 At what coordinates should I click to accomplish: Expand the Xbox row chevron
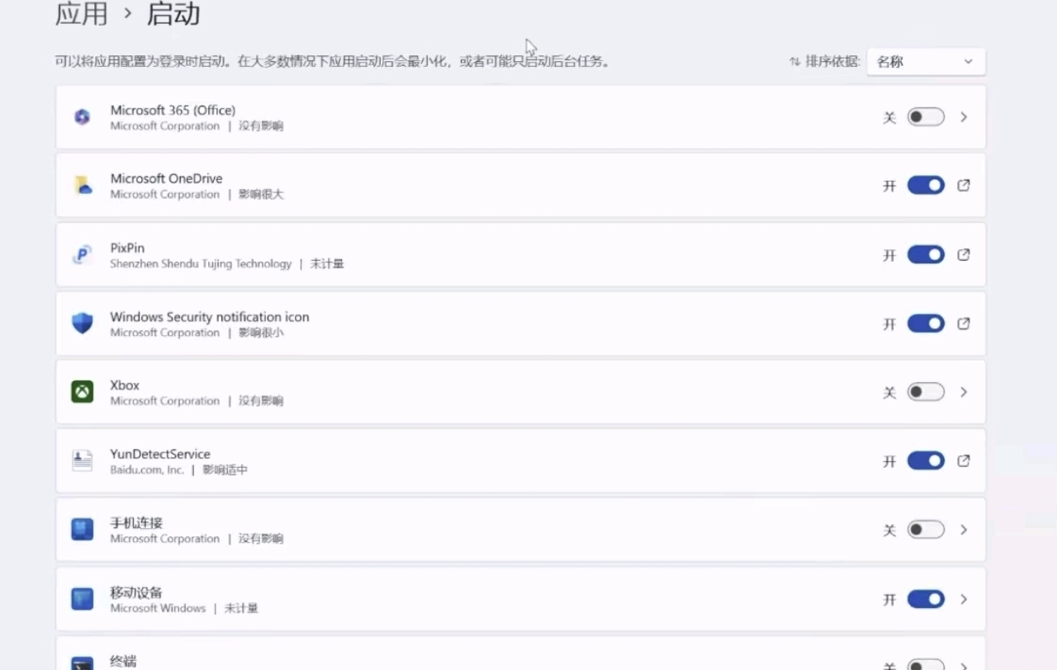[964, 392]
